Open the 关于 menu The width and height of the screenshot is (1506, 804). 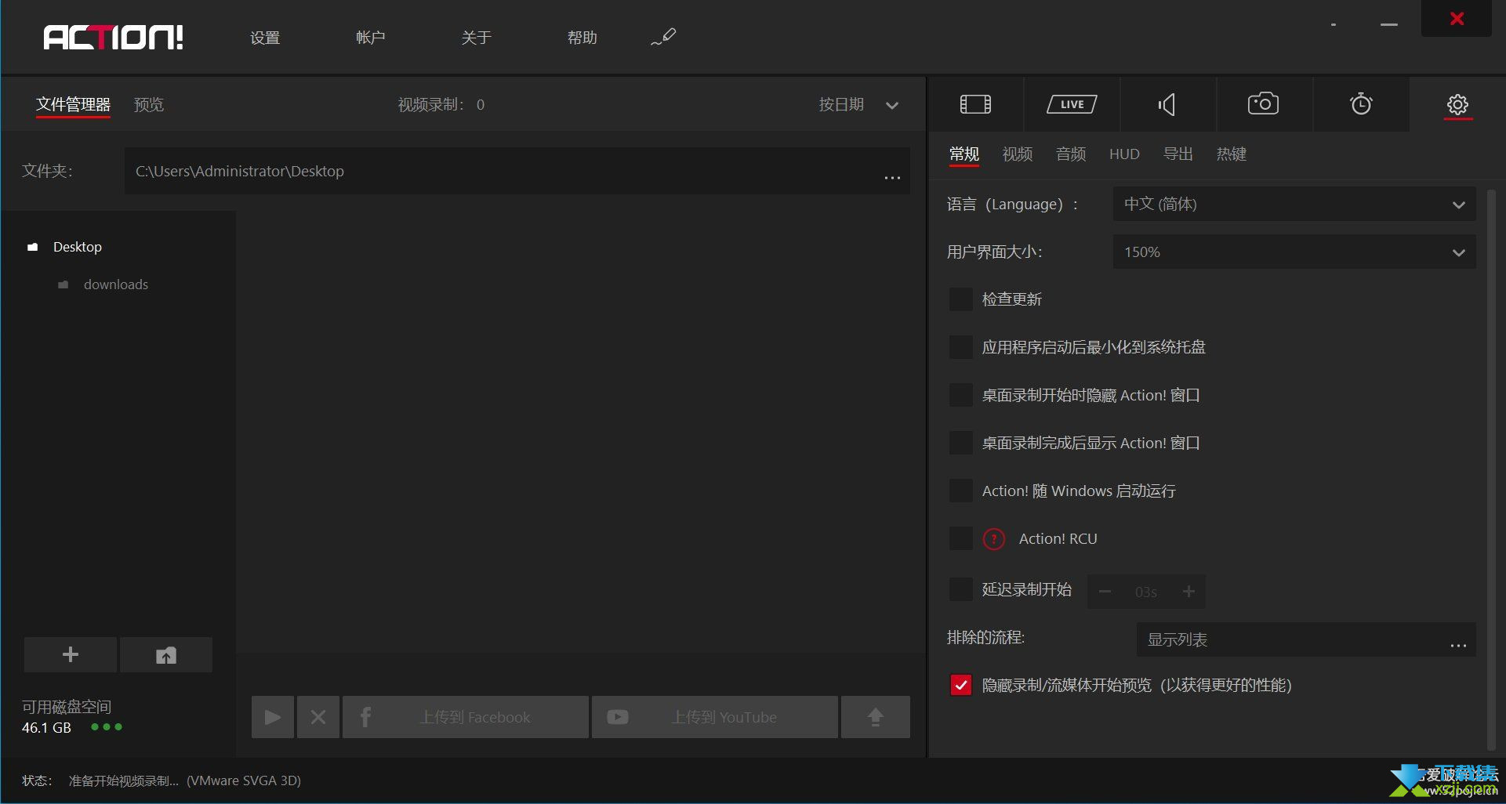click(x=476, y=38)
